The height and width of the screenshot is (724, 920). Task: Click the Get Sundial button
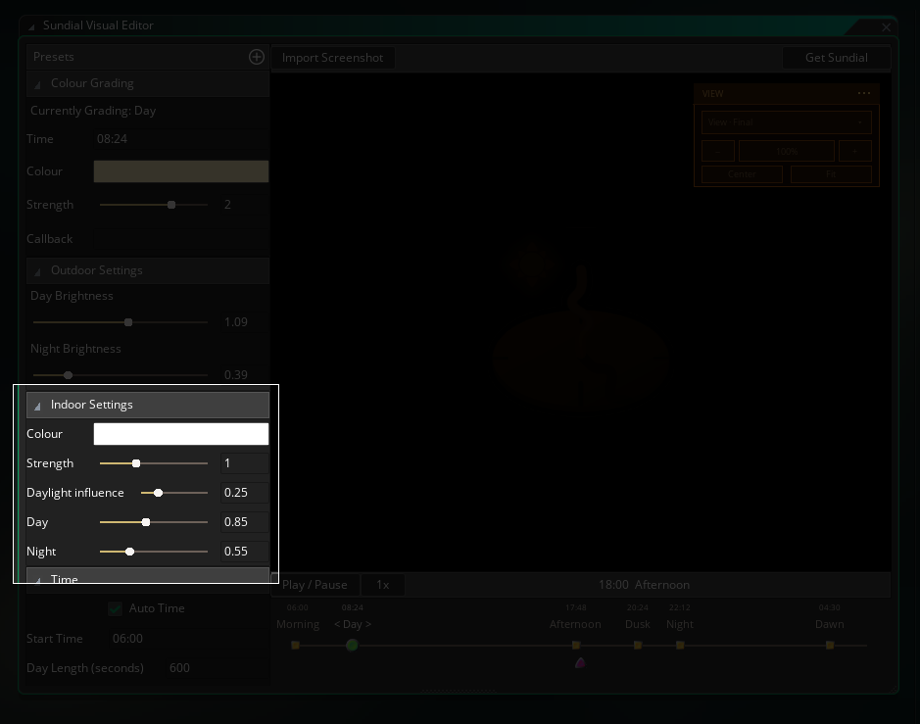click(836, 58)
